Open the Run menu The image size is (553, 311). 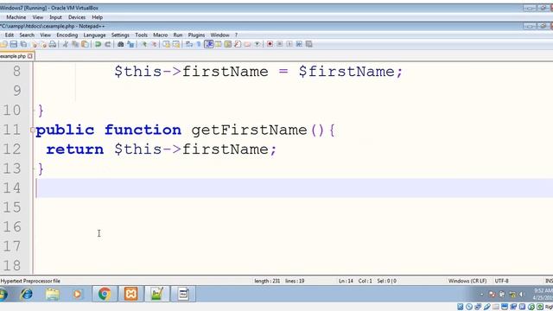[x=178, y=35]
